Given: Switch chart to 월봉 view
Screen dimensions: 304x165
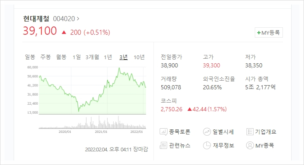Looking at the screenshot, I should click(x=61, y=57).
